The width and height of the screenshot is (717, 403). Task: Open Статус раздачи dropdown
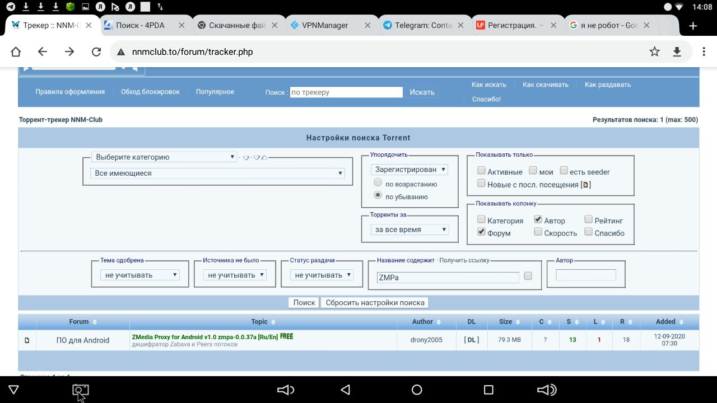(x=322, y=275)
